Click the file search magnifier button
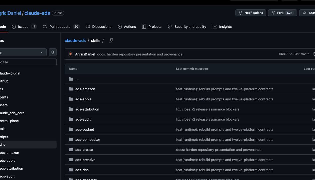 pos(52,52)
